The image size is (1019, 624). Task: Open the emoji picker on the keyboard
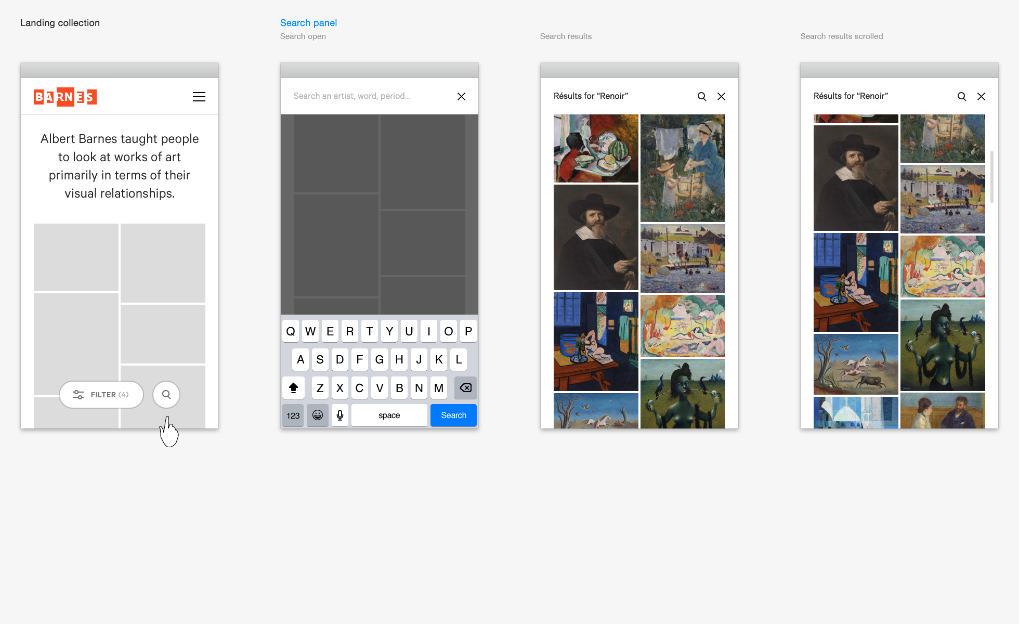tap(317, 415)
